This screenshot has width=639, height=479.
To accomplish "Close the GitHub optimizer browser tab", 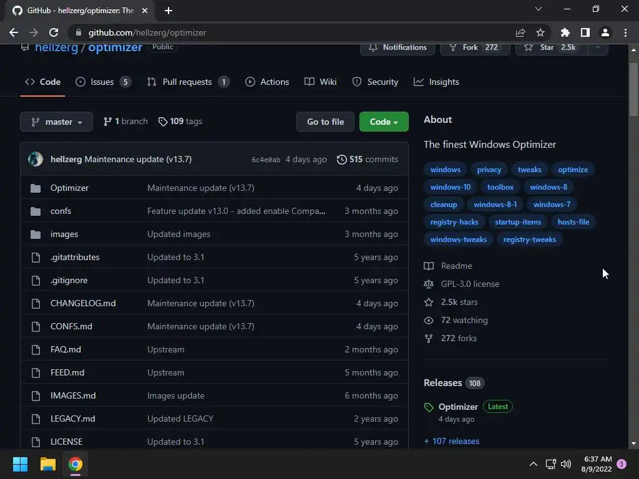I will [x=145, y=11].
